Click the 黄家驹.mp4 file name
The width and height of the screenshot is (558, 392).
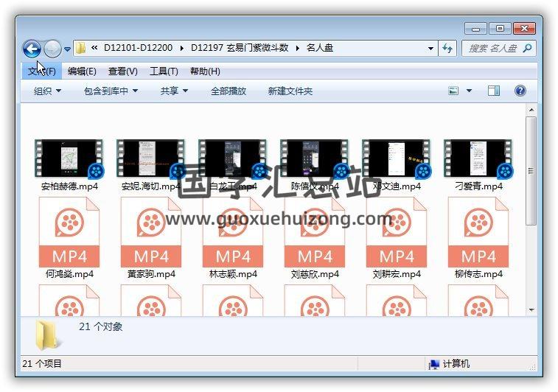tap(151, 274)
